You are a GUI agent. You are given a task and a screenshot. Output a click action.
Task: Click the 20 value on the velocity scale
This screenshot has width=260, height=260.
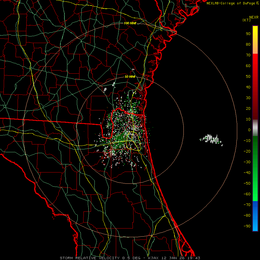click(248, 109)
